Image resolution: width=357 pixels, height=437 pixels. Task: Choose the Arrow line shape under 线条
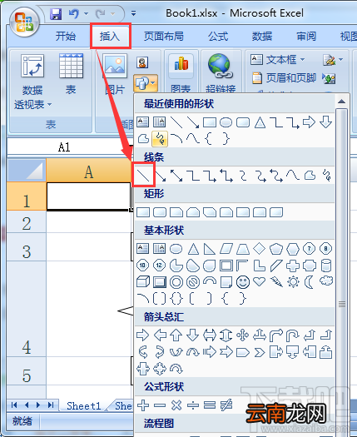161,176
